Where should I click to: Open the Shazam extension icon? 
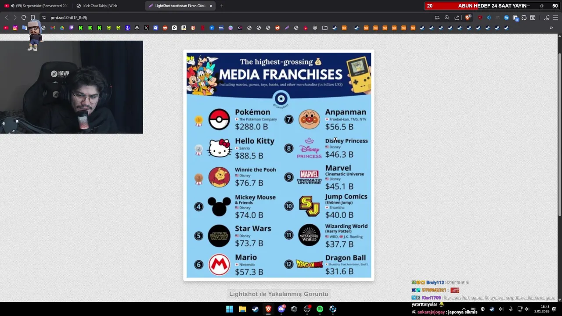point(506,18)
